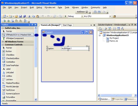138x106 pixels.
Task: Select the MonthCalendar control
Action: coord(11,87)
